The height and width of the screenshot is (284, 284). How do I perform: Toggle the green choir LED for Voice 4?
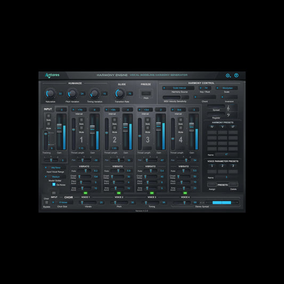pos(185,193)
